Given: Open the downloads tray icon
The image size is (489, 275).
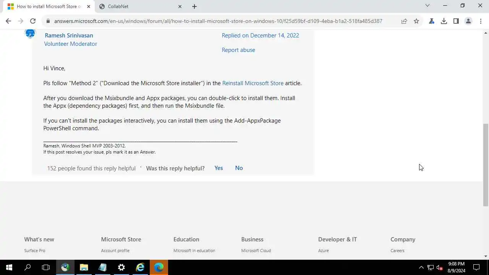Looking at the screenshot, I should click(x=444, y=21).
